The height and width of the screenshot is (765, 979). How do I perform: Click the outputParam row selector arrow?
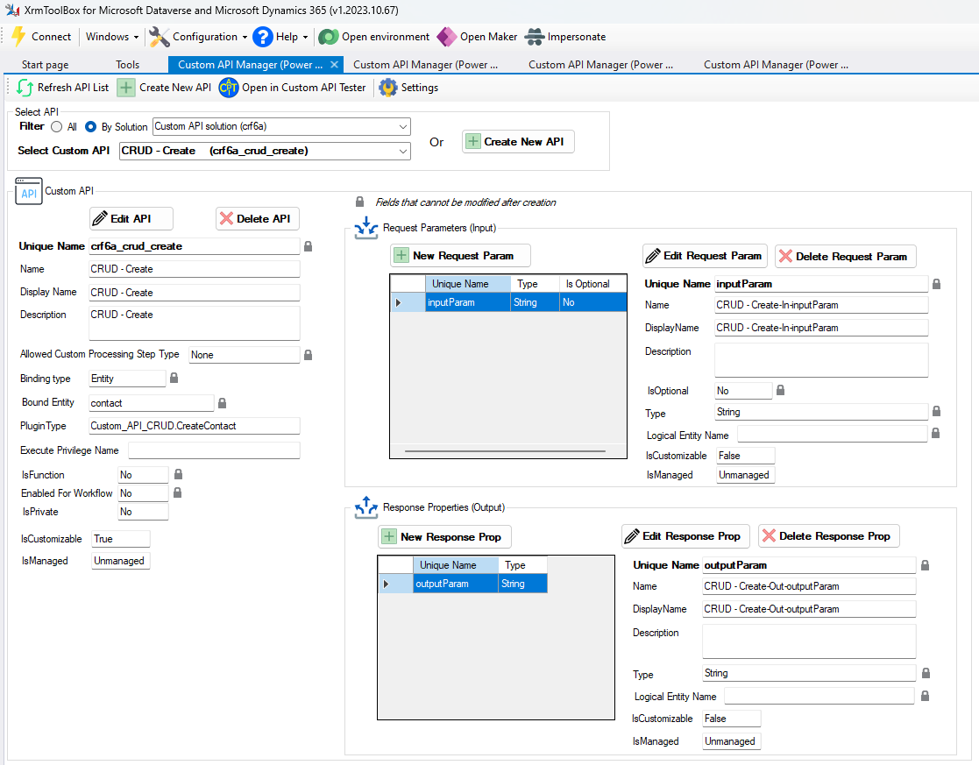[387, 584]
